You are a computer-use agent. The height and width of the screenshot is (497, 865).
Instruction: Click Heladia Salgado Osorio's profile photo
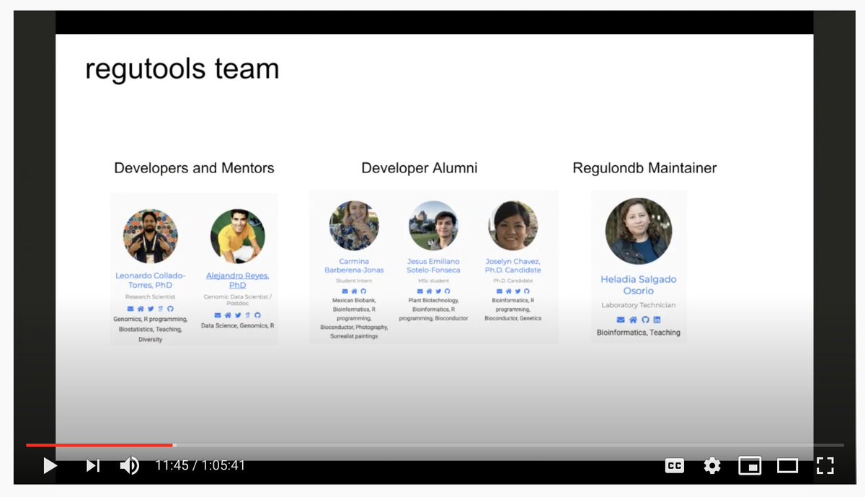[639, 231]
